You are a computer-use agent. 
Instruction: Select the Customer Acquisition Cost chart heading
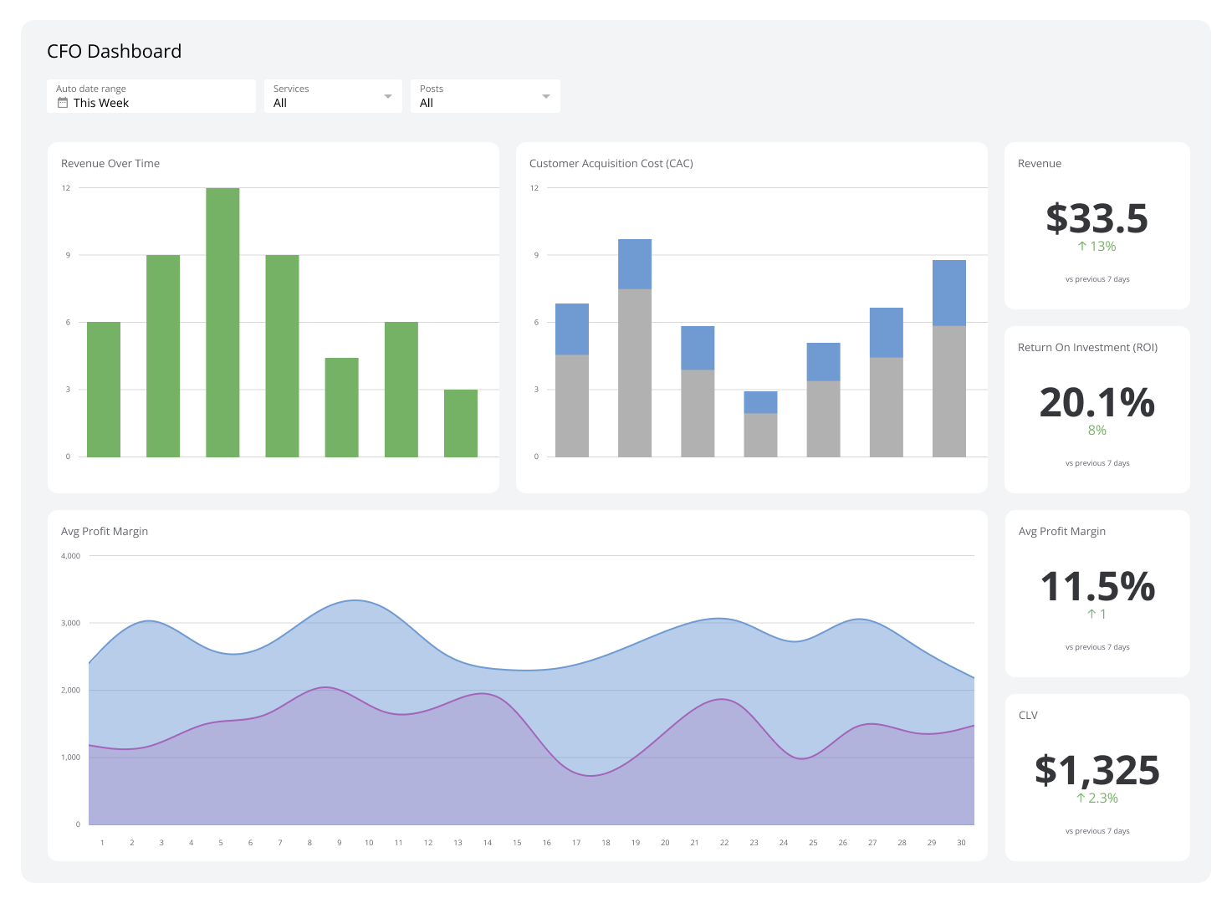point(611,163)
